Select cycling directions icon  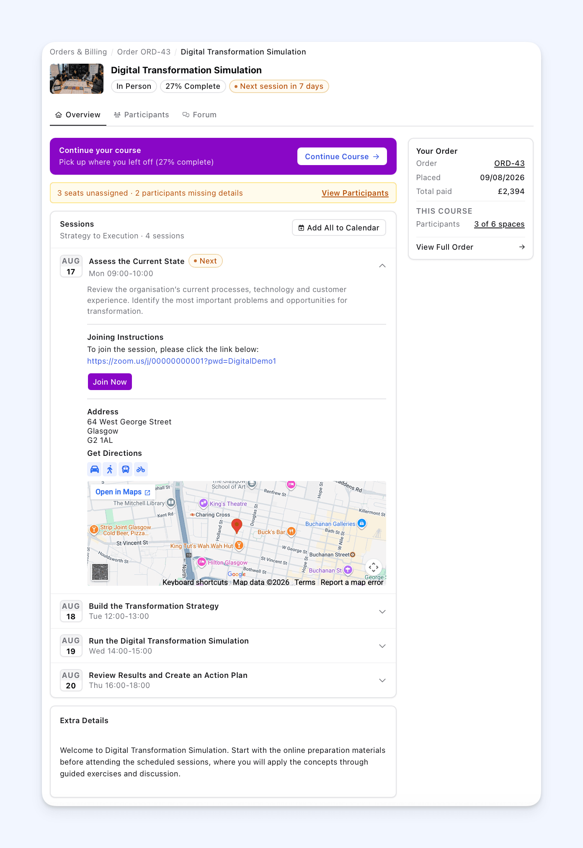(141, 469)
